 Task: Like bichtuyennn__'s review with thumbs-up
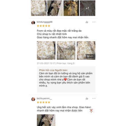pyautogui.click(x=87, y=98)
